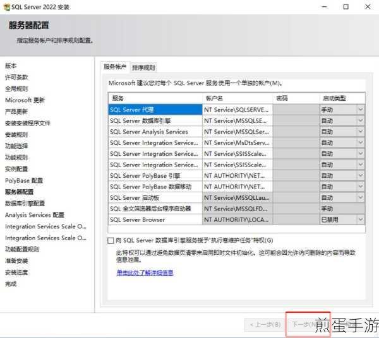Viewport: 379px width, 338px height.
Task: Click the password cell for SQL Server 数据库引擎
Action: pos(296,120)
